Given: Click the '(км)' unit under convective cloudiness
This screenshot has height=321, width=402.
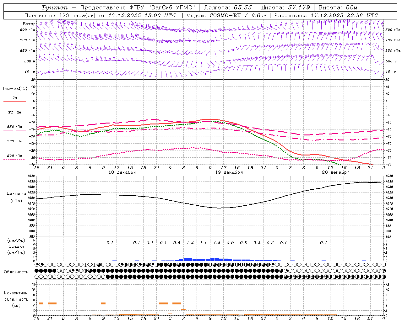Looking at the screenshot, I should (16, 305).
